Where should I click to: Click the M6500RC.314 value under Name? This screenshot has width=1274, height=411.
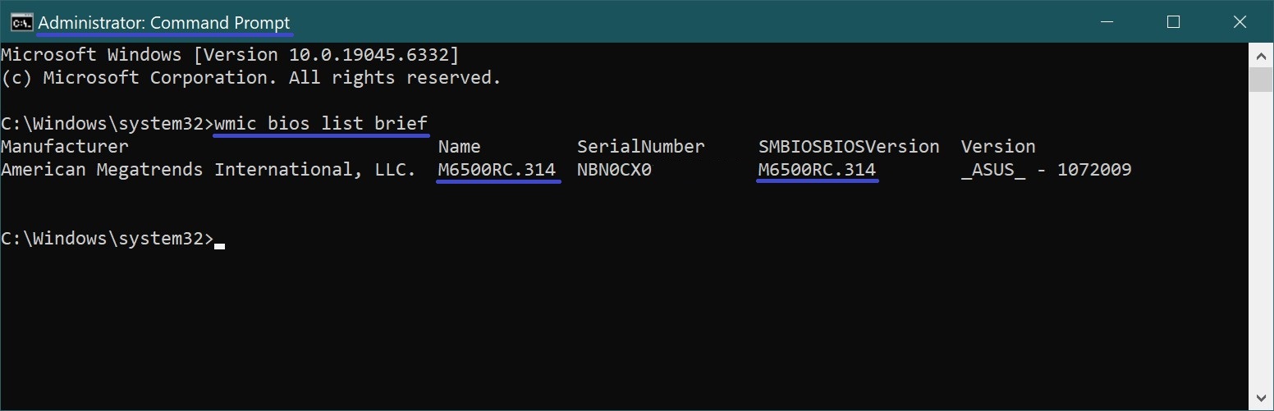[x=497, y=170]
